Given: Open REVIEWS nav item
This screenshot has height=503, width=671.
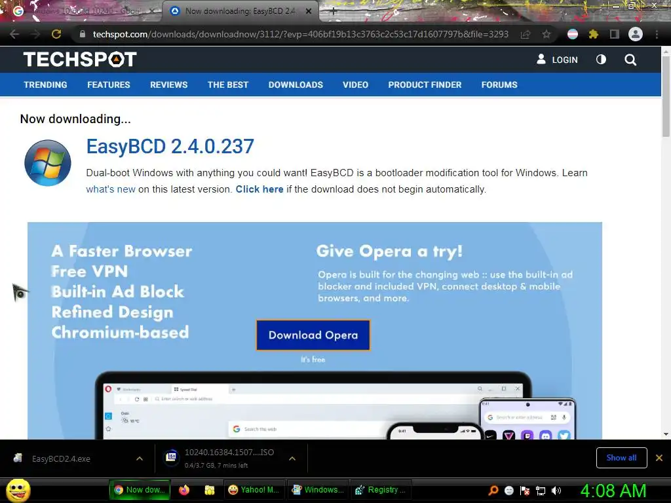Looking at the screenshot, I should pos(168,84).
